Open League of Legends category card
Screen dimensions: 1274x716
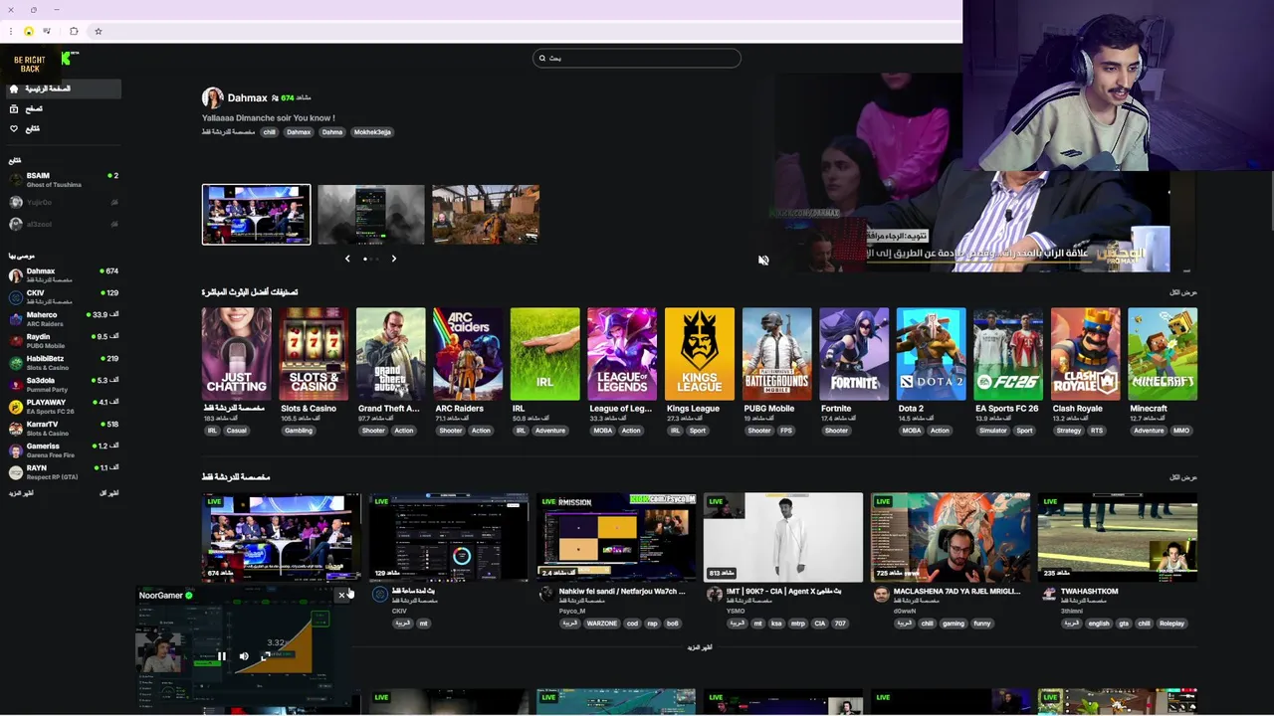click(622, 354)
